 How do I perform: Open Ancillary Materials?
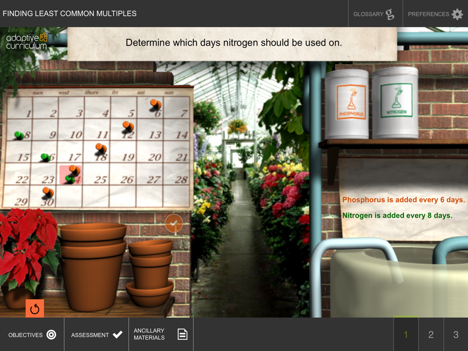tap(161, 335)
